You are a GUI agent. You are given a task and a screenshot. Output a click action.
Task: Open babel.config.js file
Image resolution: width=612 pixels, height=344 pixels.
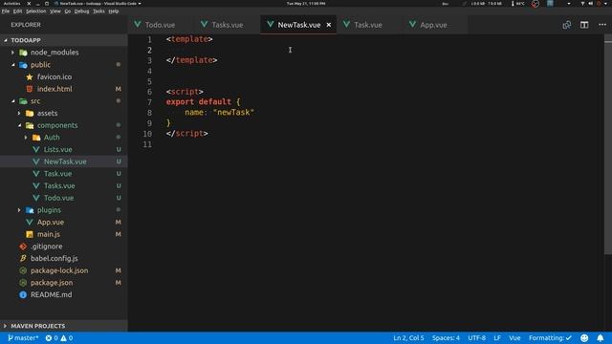coord(55,258)
